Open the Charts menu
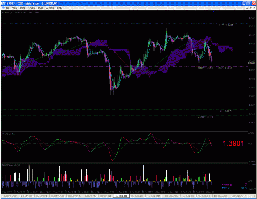257x199 pixels. click(32, 8)
